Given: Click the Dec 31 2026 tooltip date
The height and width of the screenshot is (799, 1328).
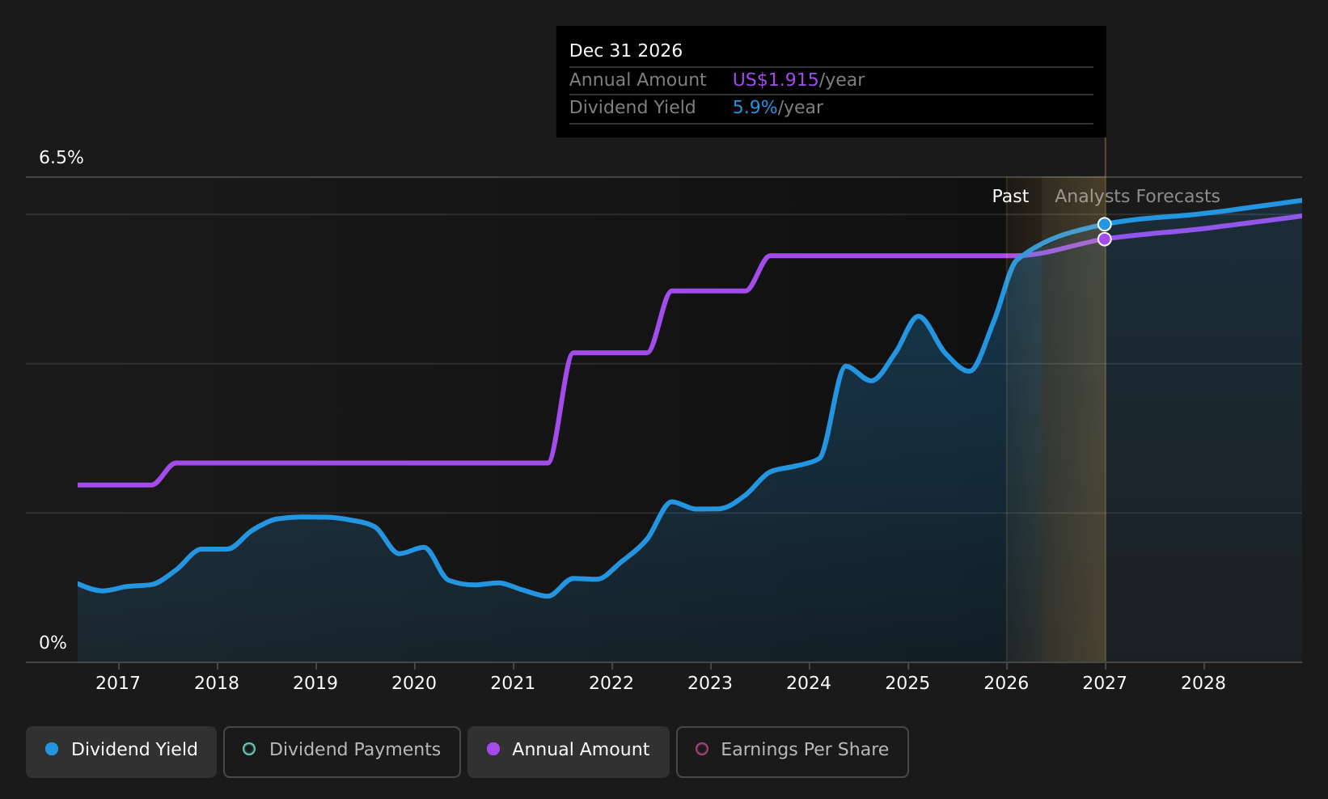Looking at the screenshot, I should pos(626,51).
